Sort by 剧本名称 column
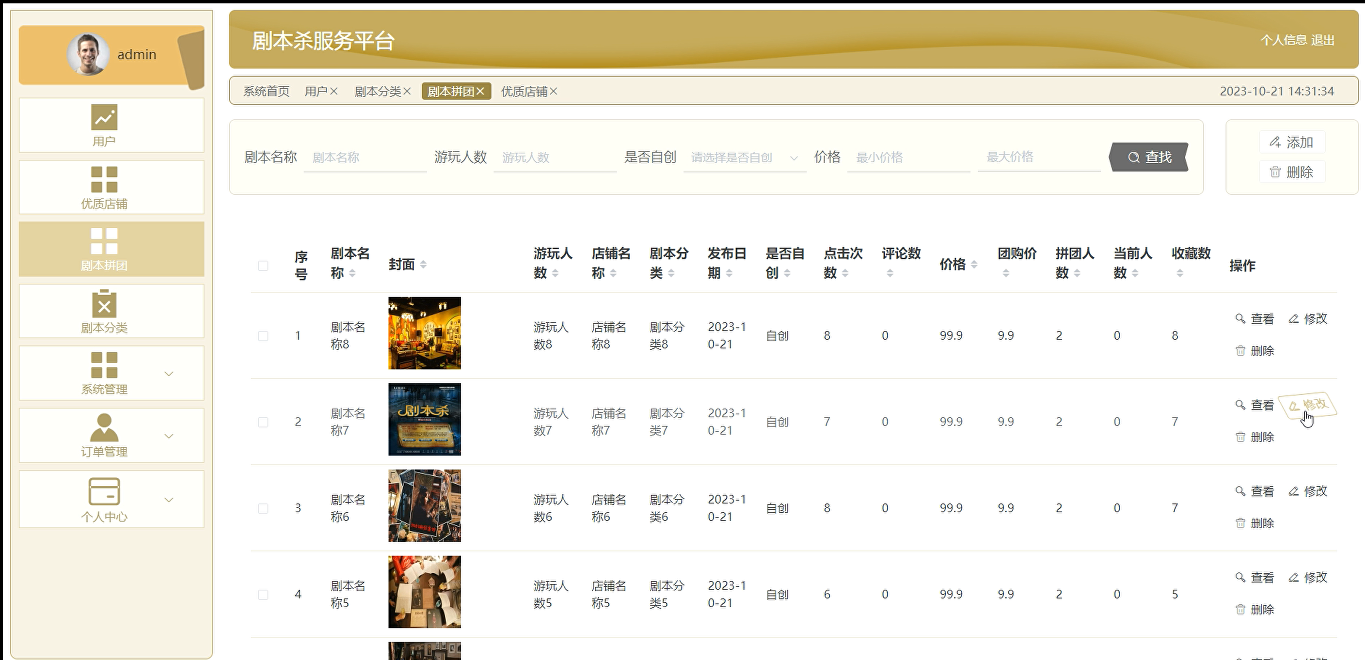Image resolution: width=1365 pixels, height=660 pixels. (352, 273)
